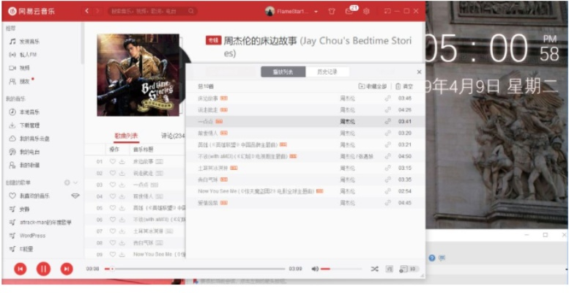Click the playback progress bar
Viewport: 569px width, 293px height.
[195, 269]
